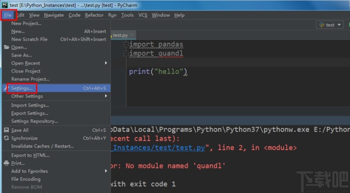Click the 'with exit code 1' console text
This screenshot has width=350, height=193.
pyautogui.click(x=143, y=184)
